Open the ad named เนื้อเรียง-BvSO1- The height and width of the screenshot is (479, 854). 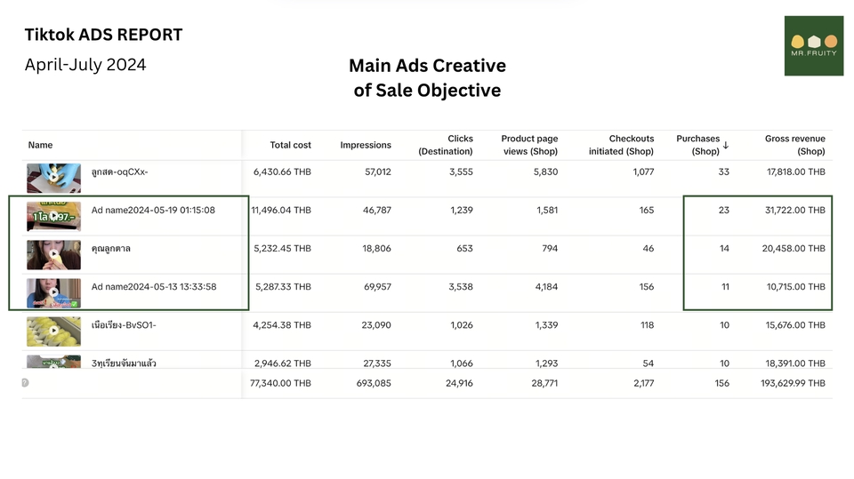[x=124, y=325]
